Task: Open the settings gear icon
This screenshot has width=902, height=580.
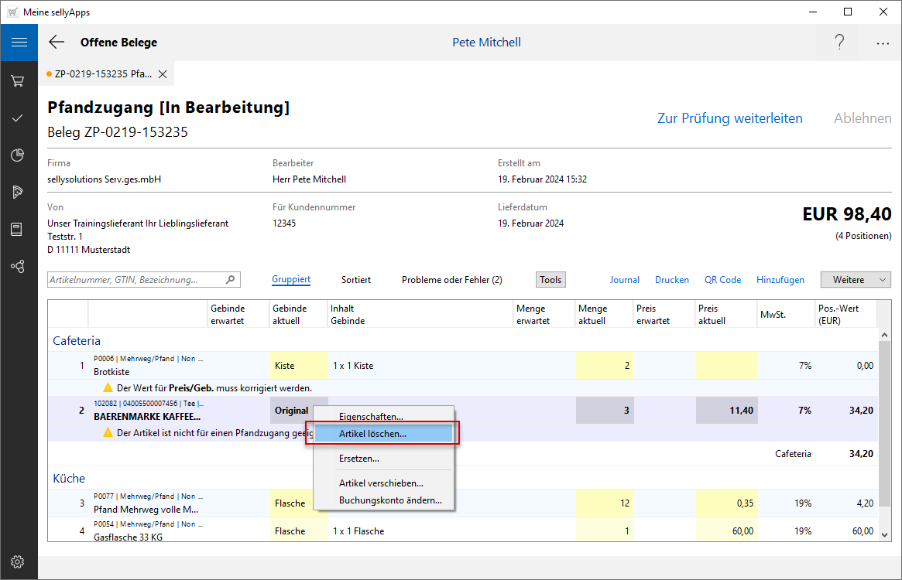Action: click(x=19, y=561)
